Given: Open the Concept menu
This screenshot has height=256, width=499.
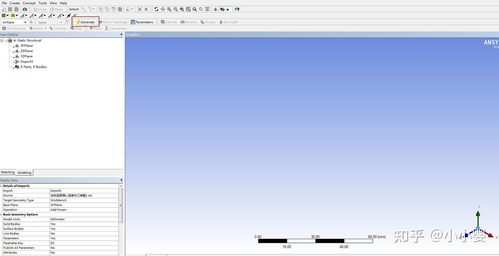Looking at the screenshot, I should [x=29, y=3].
